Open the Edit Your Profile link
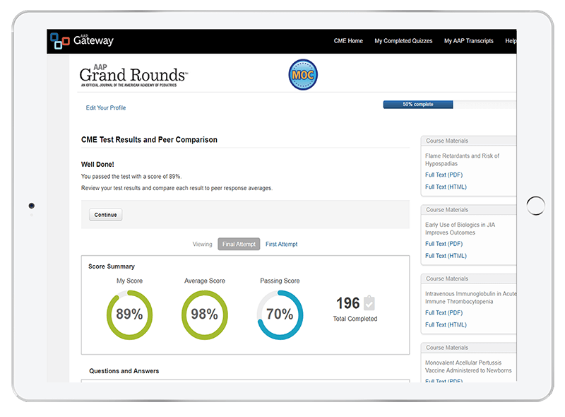The image size is (565, 417). [106, 108]
